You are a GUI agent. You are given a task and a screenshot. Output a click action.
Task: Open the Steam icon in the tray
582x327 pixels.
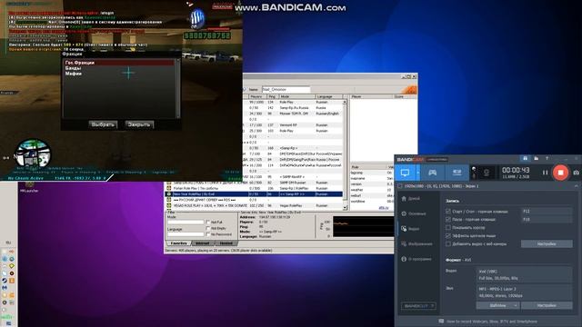(x=5, y=281)
